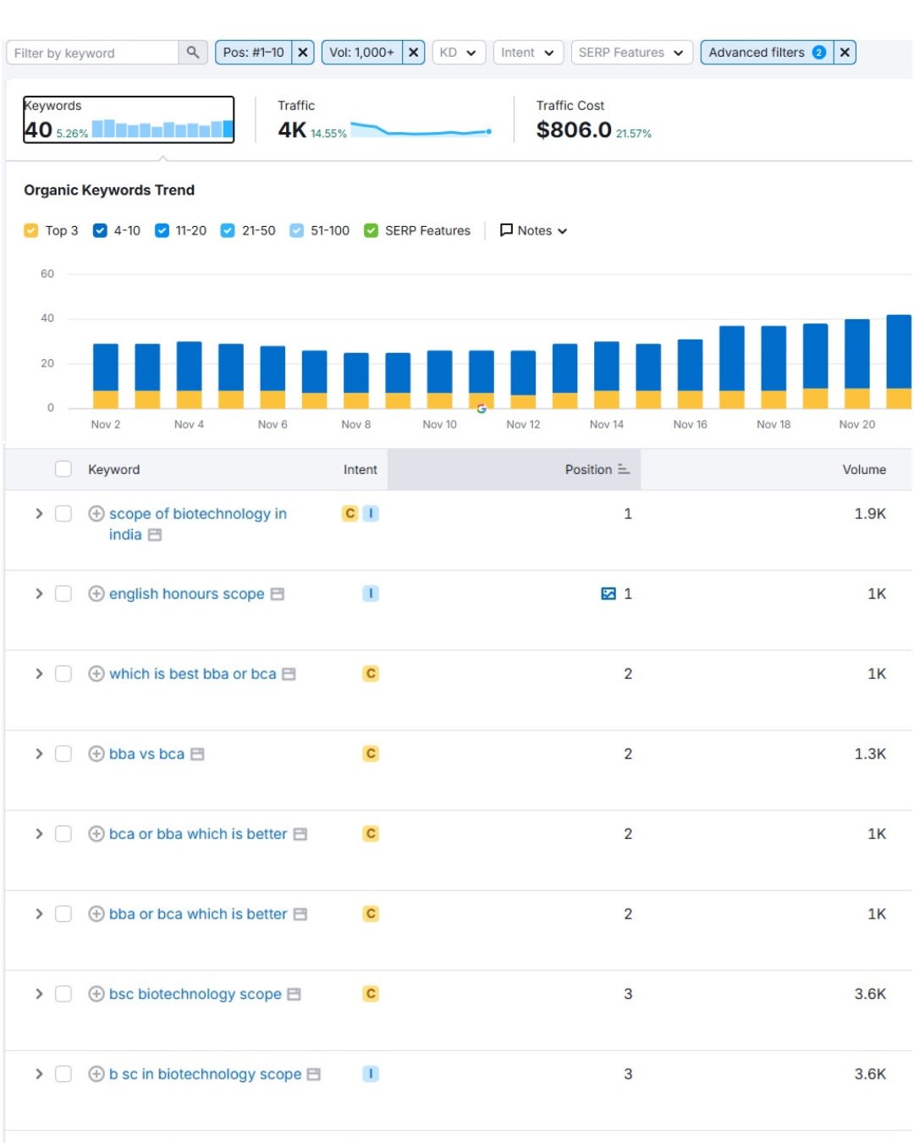914x1143 pixels.
Task: Uncheck the 11-20 positions checkbox
Action: click(x=162, y=230)
